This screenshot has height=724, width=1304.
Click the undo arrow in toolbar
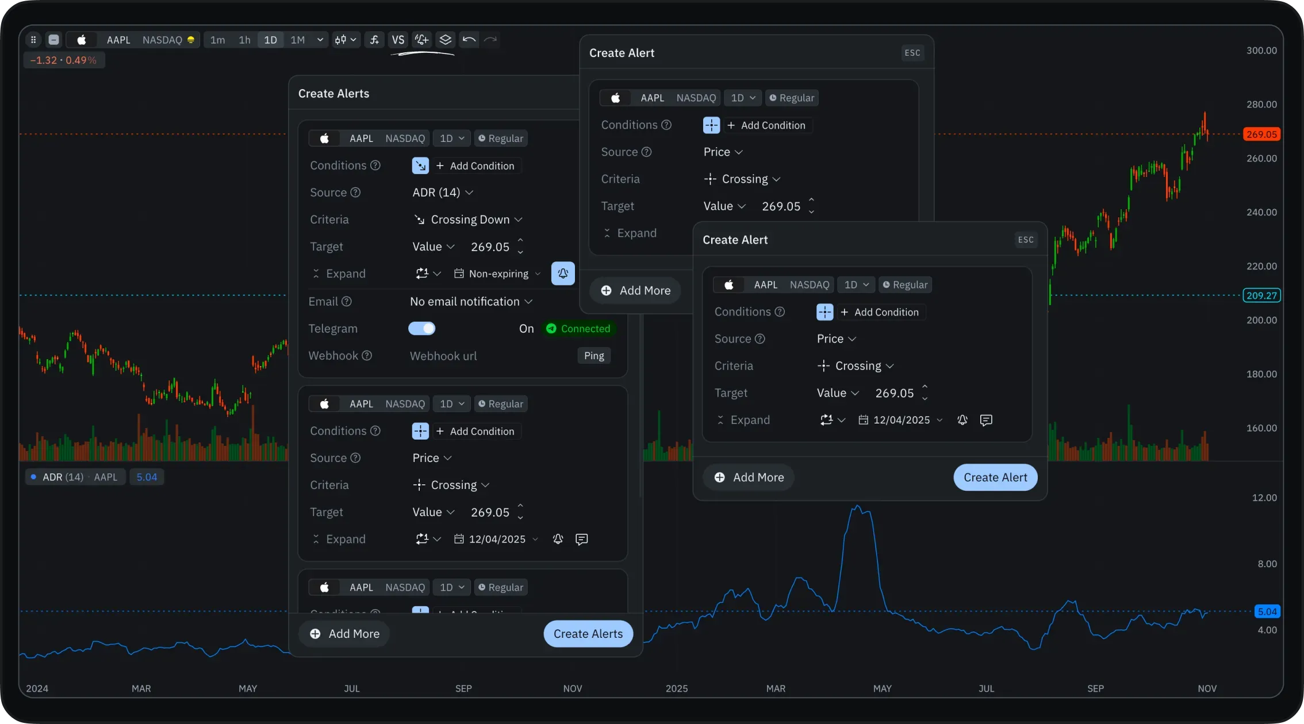[469, 40]
